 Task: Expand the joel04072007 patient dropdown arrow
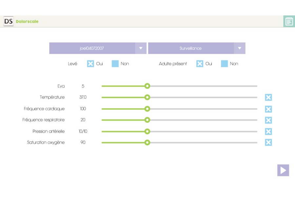(141, 48)
